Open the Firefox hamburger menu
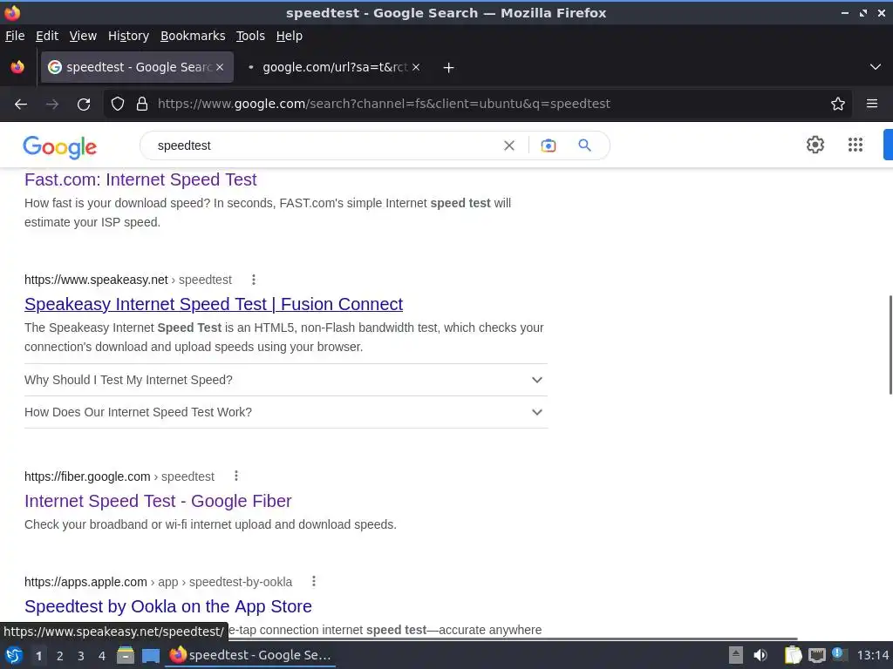The width and height of the screenshot is (893, 669). [x=872, y=105]
